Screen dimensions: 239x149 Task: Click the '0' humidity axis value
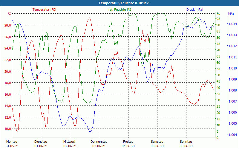217,138
